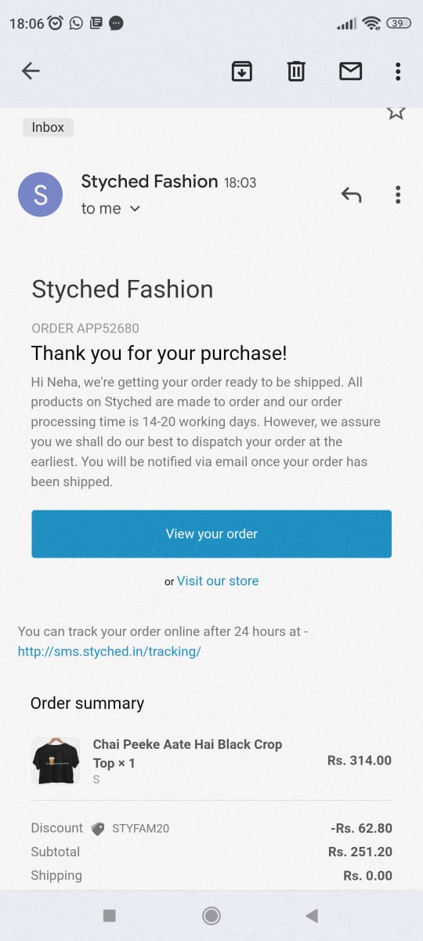Expand recipient details next to 'to me'
This screenshot has width=423, height=941.
[134, 209]
